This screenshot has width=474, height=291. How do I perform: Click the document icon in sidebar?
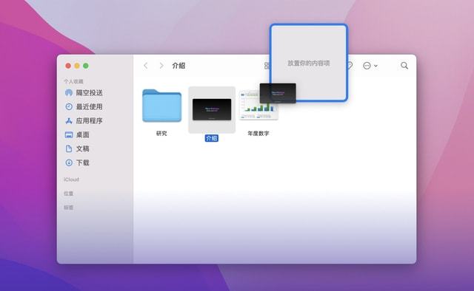[69, 148]
